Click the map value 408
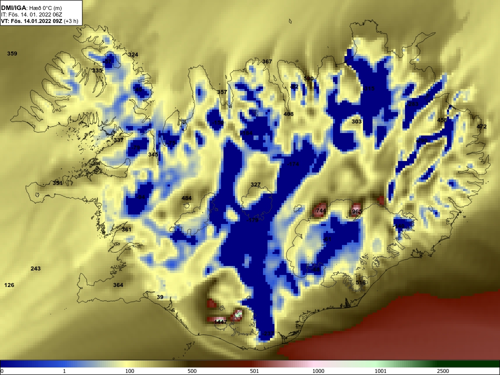500x375 pixels. (x=288, y=114)
